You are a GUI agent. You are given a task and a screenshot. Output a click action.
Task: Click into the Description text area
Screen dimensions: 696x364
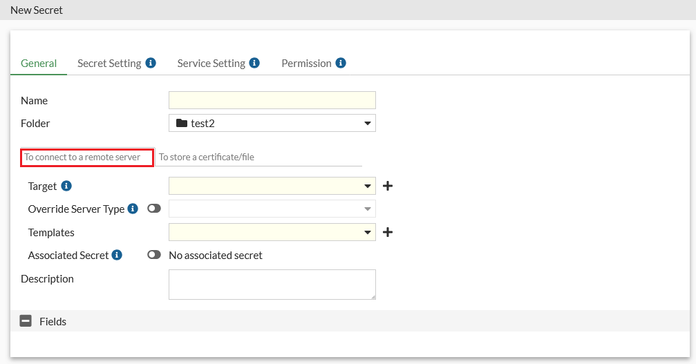point(272,285)
